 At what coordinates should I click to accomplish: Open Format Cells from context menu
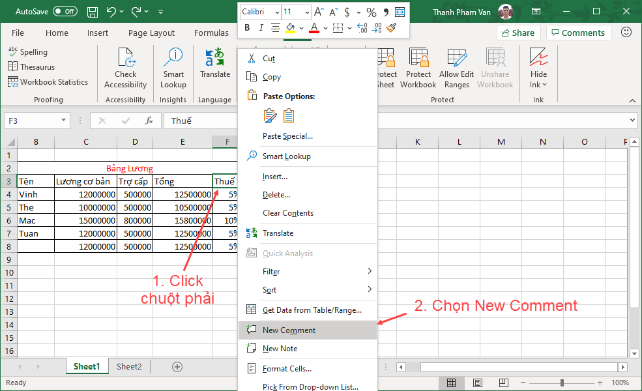click(x=308, y=368)
